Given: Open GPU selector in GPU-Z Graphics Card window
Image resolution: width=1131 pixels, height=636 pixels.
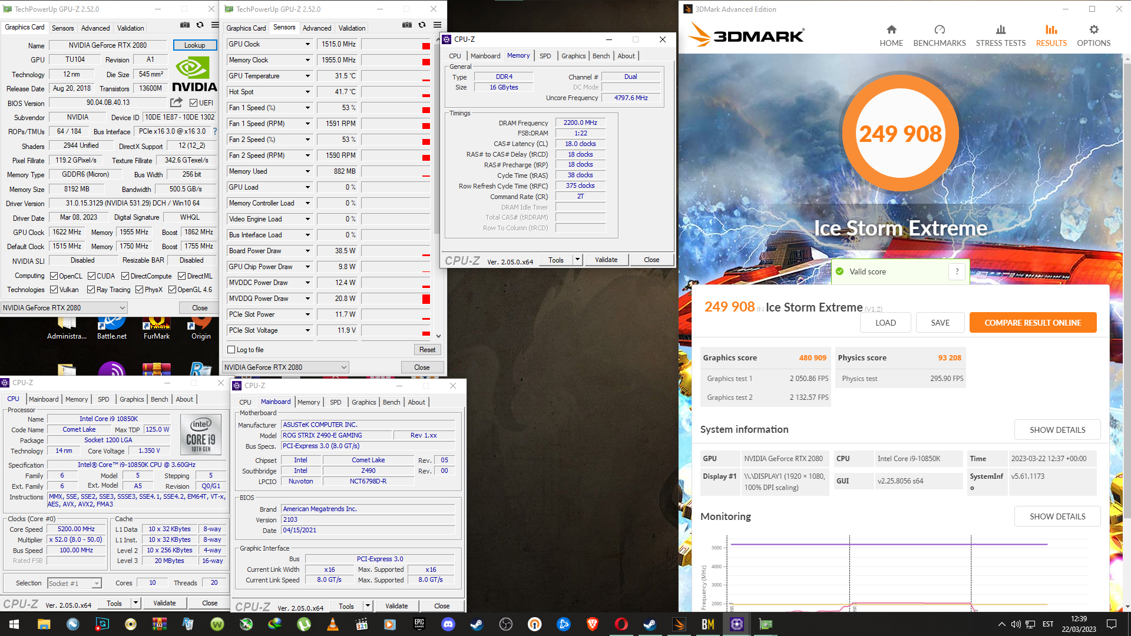Looking at the screenshot, I should [64, 308].
